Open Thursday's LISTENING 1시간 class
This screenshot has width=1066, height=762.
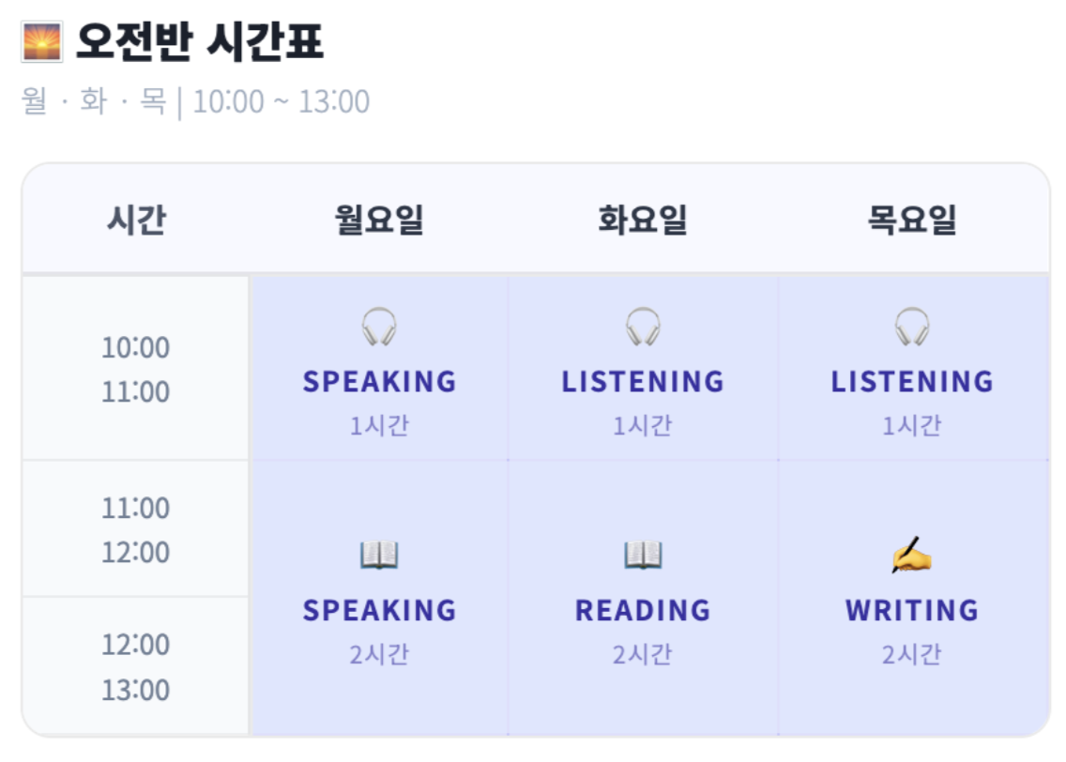pyautogui.click(x=913, y=368)
